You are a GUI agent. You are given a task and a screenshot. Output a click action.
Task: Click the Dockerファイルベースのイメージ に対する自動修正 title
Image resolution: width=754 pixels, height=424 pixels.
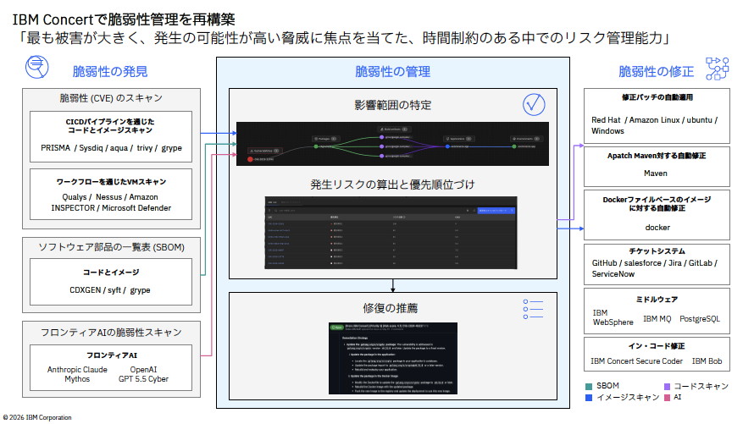tap(657, 204)
